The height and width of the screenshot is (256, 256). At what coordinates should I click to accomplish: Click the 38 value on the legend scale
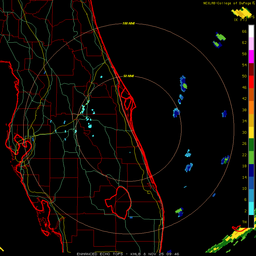click(244, 110)
